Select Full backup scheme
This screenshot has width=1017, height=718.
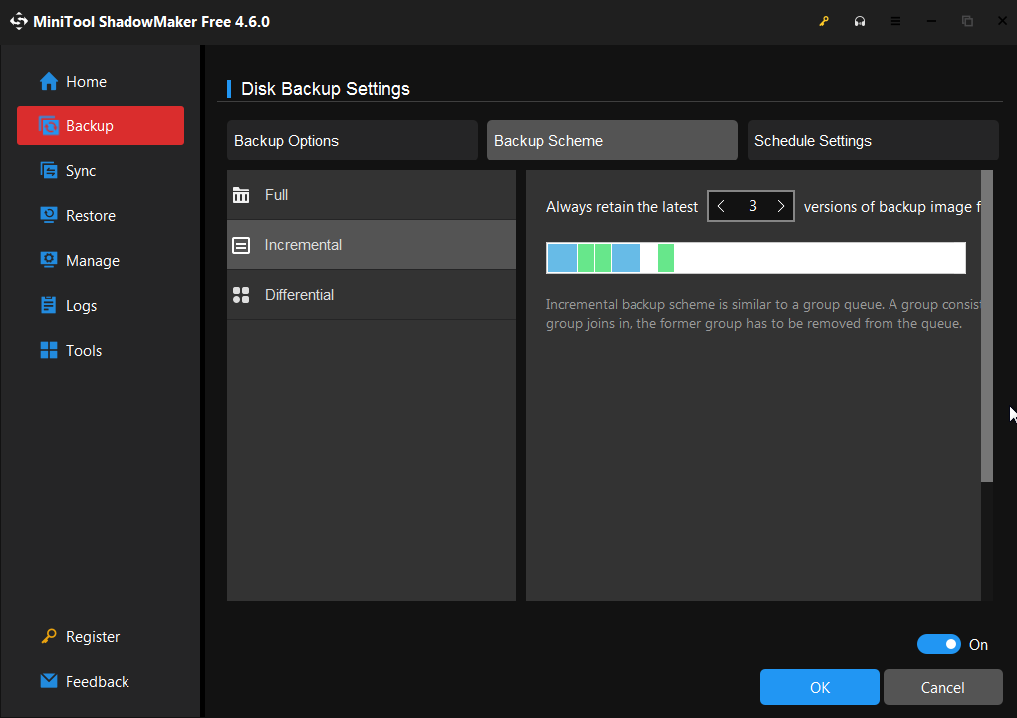tap(372, 195)
